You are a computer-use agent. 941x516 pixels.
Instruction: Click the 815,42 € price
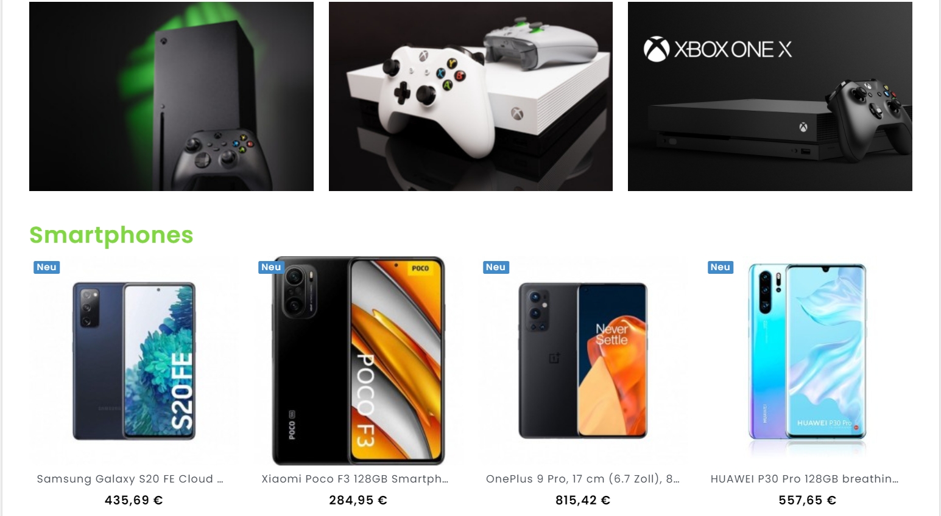pos(583,500)
